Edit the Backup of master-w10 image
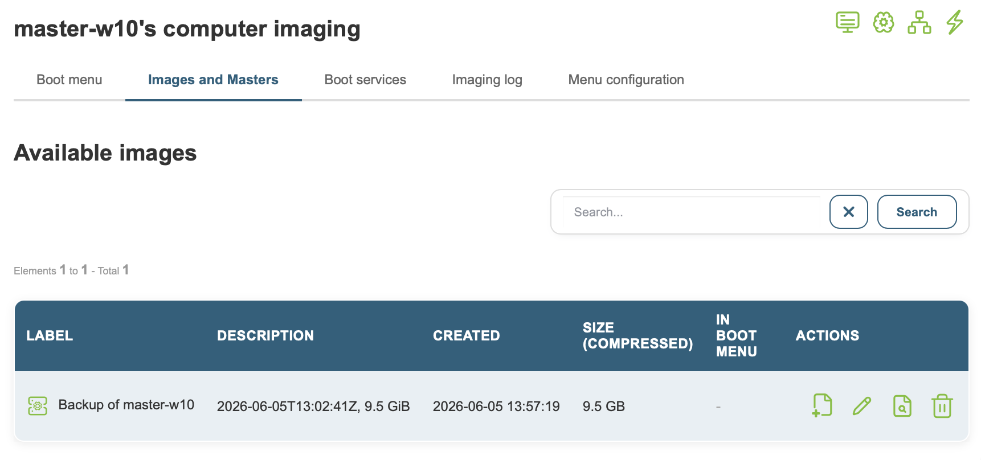Image resolution: width=981 pixels, height=460 pixels. tap(862, 406)
